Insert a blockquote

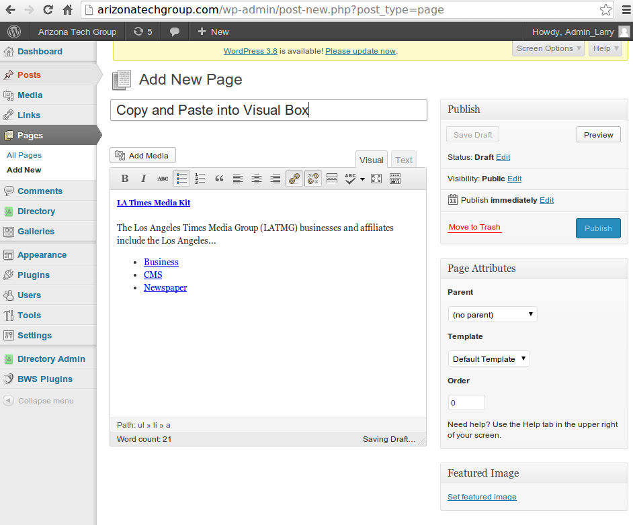tap(219, 179)
